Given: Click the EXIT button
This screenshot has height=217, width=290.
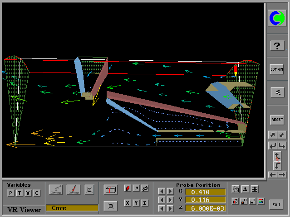Looking at the screenshot, I should click(276, 204).
